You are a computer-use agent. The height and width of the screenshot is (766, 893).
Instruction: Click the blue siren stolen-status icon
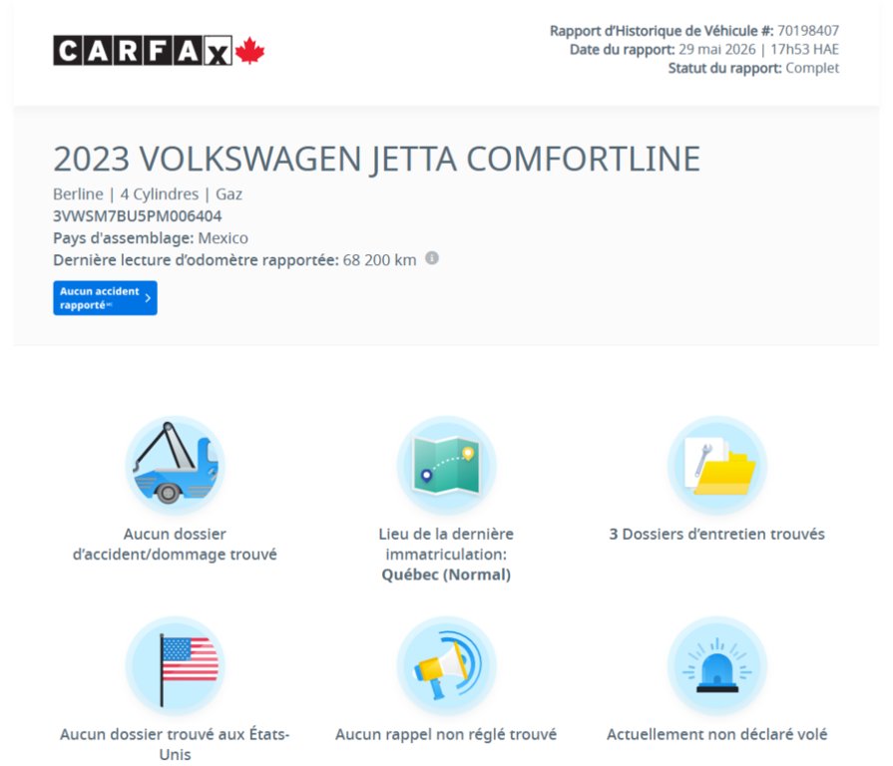[717, 666]
